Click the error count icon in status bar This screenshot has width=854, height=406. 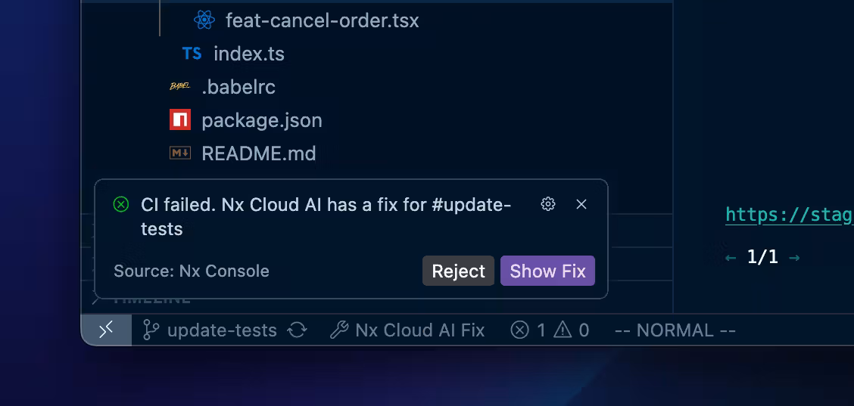click(x=519, y=330)
